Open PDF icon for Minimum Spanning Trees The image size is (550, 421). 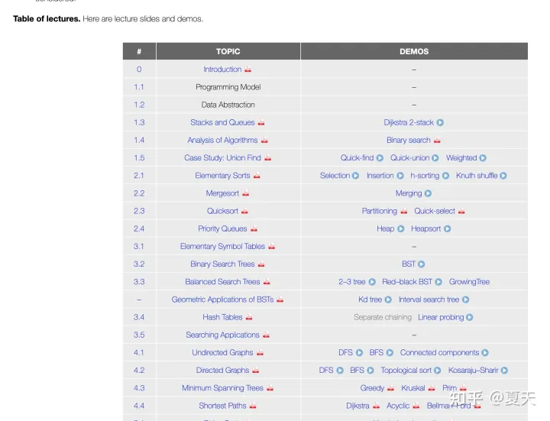270,387
